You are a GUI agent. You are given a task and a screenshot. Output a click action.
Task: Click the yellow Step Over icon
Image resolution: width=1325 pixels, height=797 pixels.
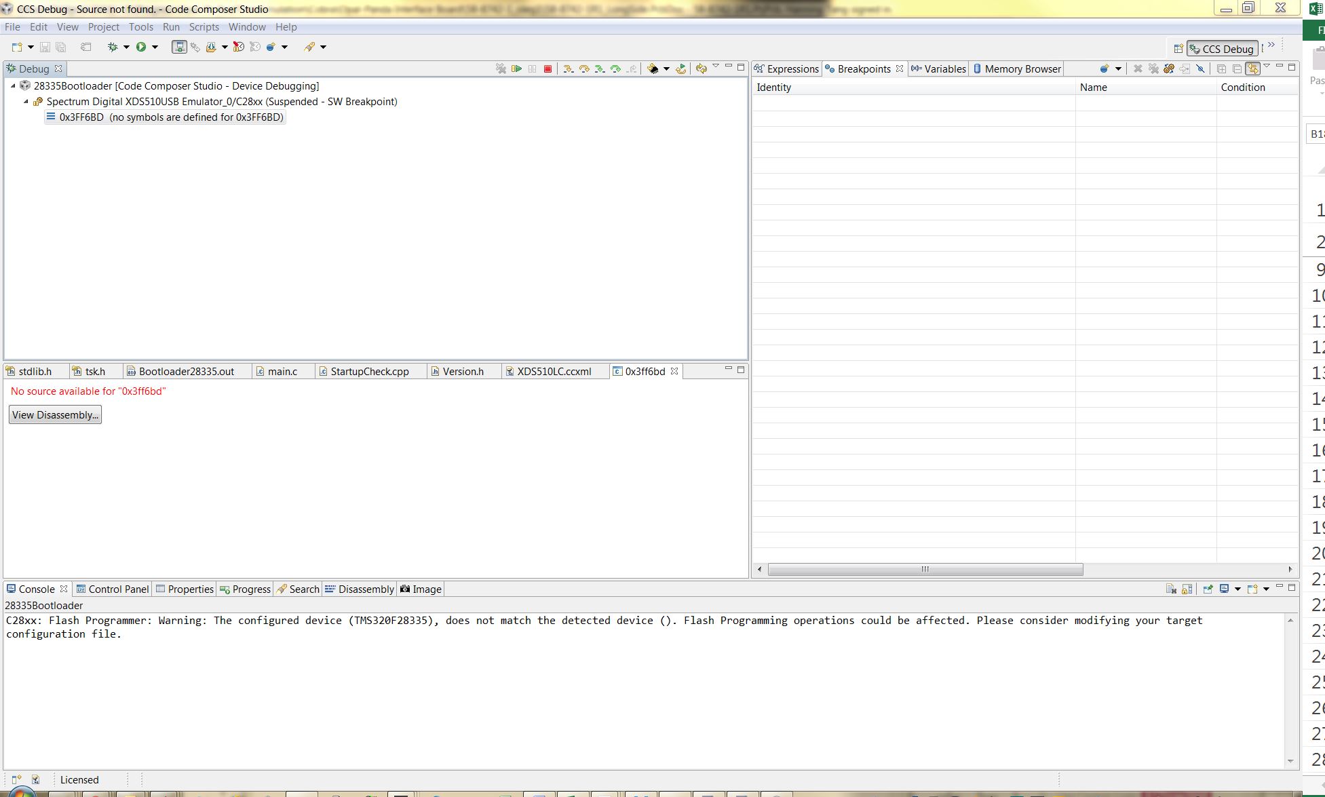(x=584, y=69)
